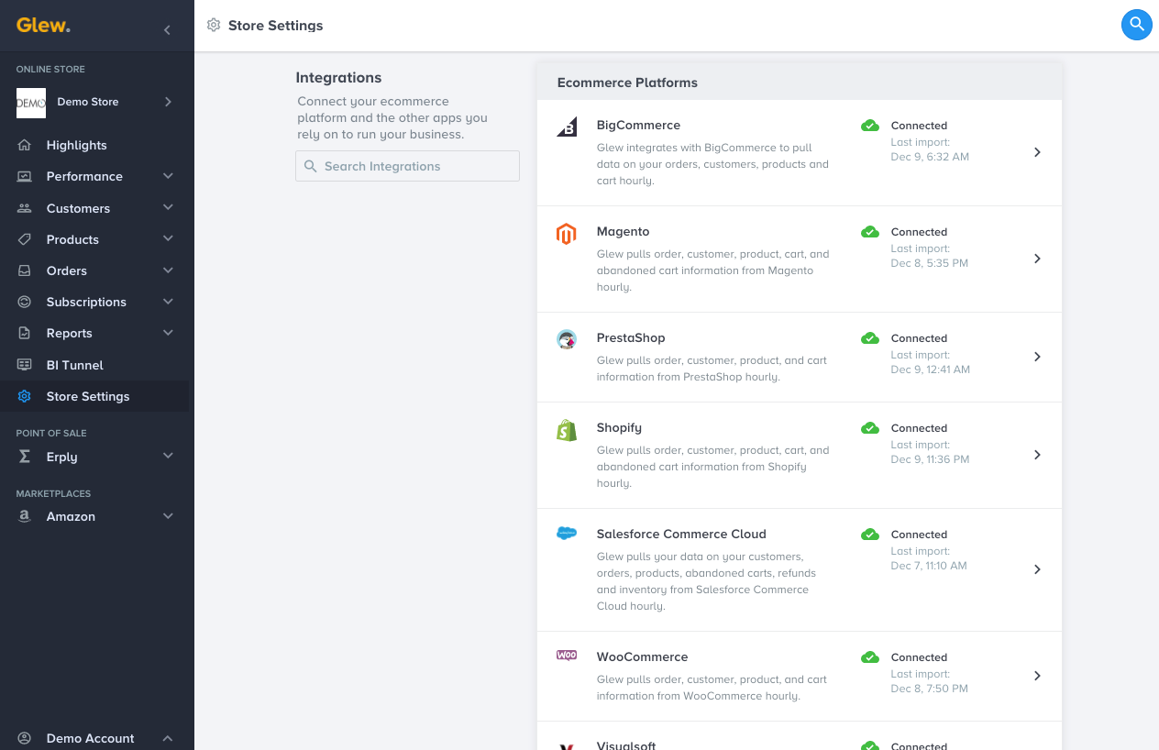
Task: Expand the Erply menu
Action: click(x=168, y=457)
